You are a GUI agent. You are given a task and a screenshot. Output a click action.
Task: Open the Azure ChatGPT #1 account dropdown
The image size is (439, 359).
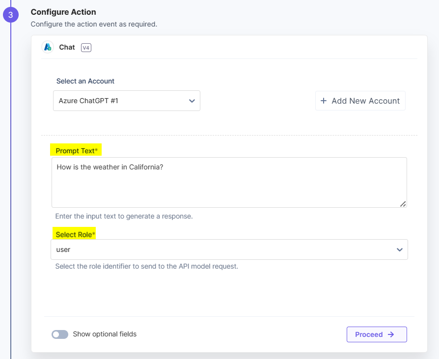click(126, 101)
